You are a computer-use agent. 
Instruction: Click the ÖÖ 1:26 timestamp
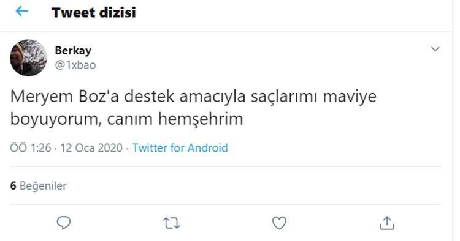click(x=31, y=148)
